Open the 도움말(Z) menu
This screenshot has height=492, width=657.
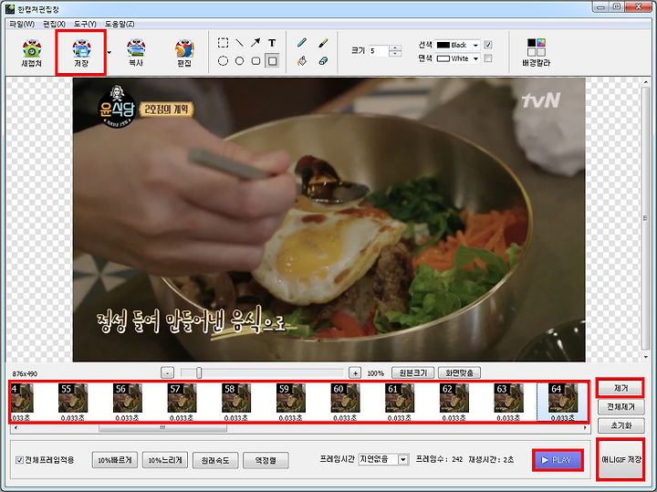120,24
